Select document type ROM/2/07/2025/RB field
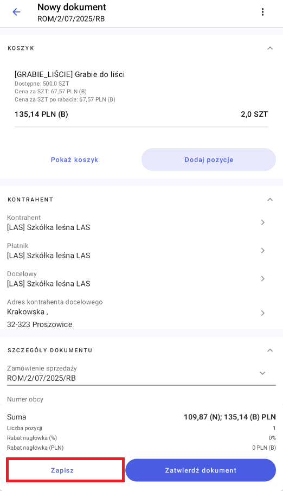Image resolution: width=283 pixels, height=491 pixels. [x=141, y=374]
